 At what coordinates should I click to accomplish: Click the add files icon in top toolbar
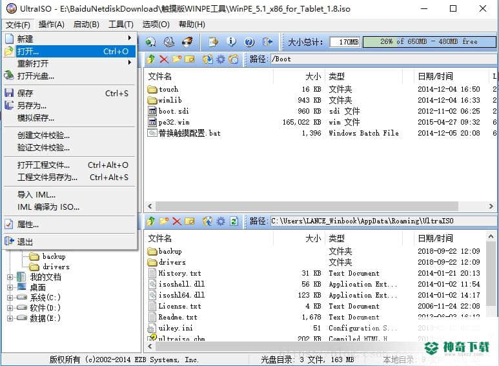click(x=214, y=42)
